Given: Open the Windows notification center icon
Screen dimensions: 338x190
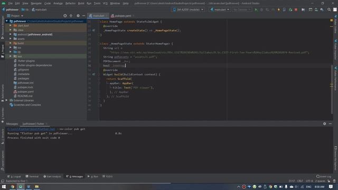Looking at the screenshot, I should pos(331,187).
